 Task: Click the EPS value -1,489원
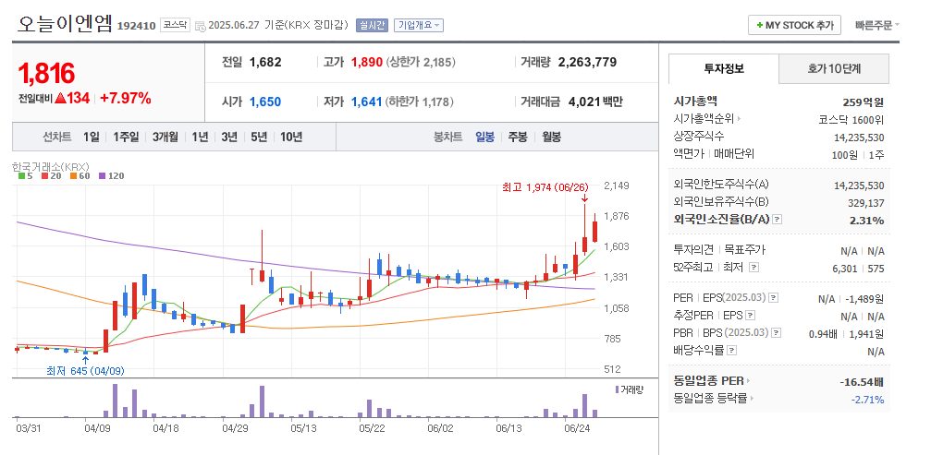tap(864, 299)
